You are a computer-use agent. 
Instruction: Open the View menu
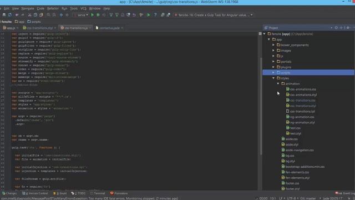coord(16,8)
